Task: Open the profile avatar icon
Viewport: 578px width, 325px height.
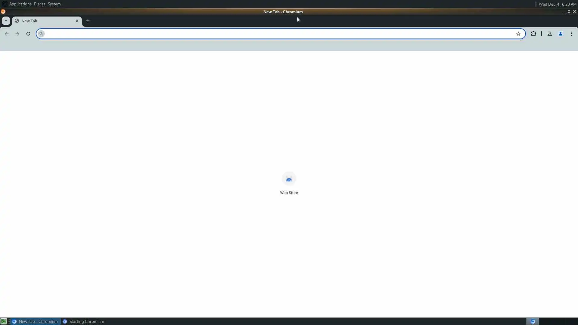Action: (x=560, y=34)
